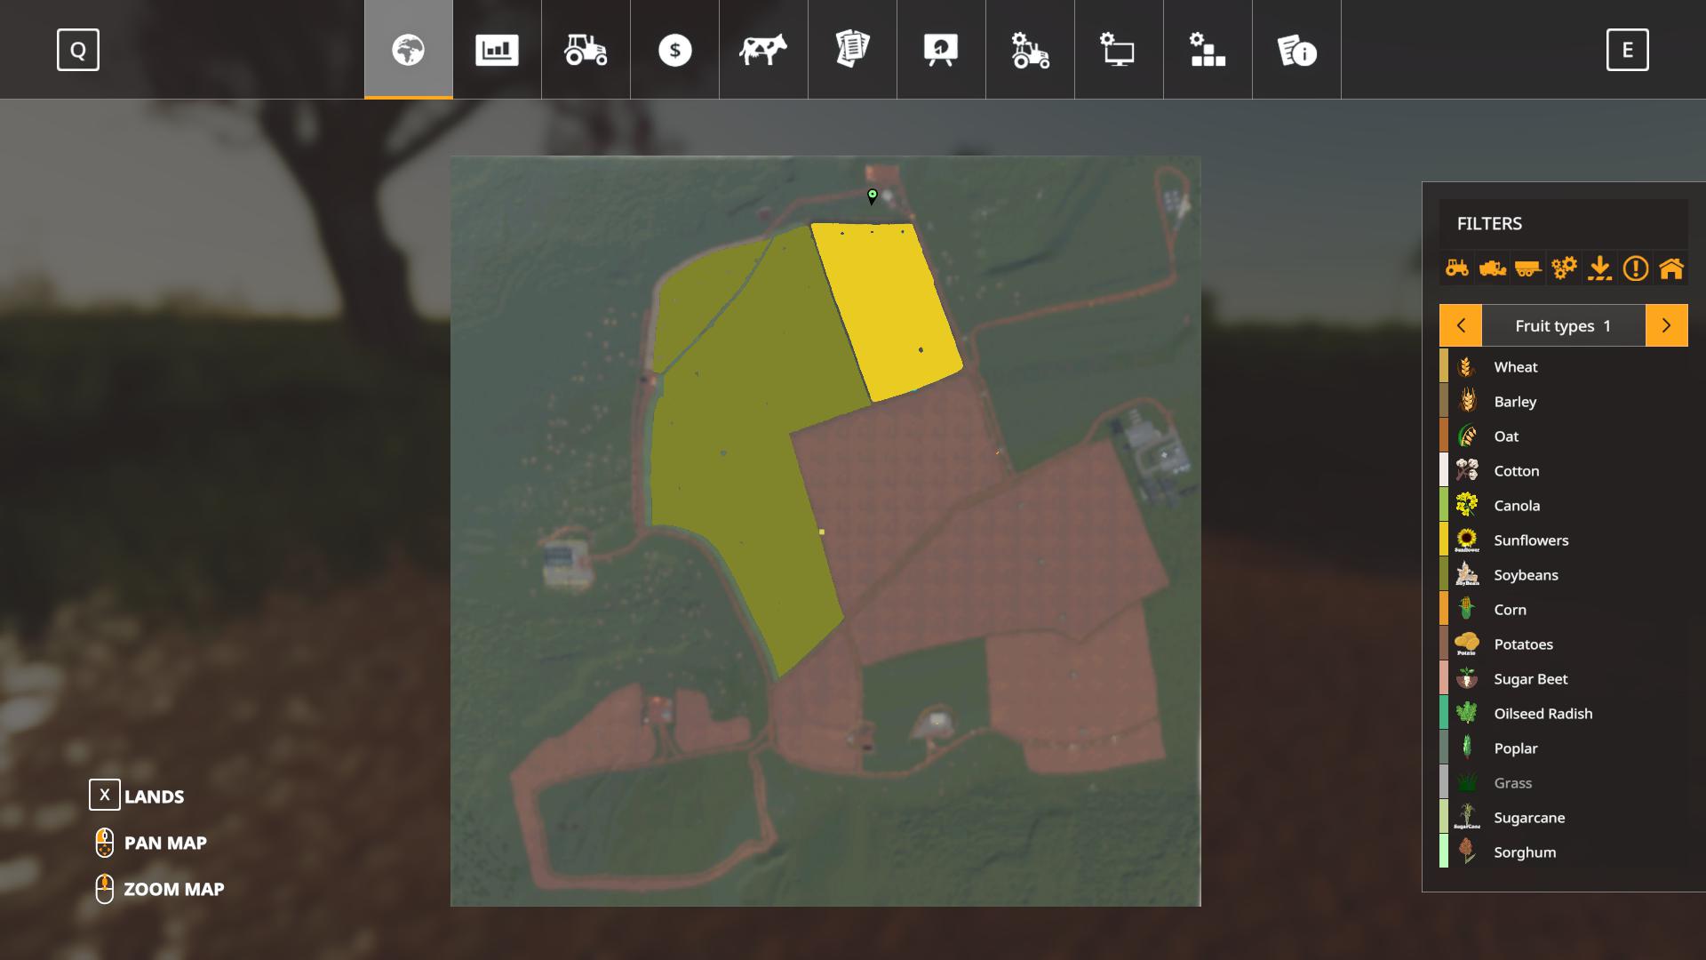Toggle the gears tools filter icon

coord(1564,268)
